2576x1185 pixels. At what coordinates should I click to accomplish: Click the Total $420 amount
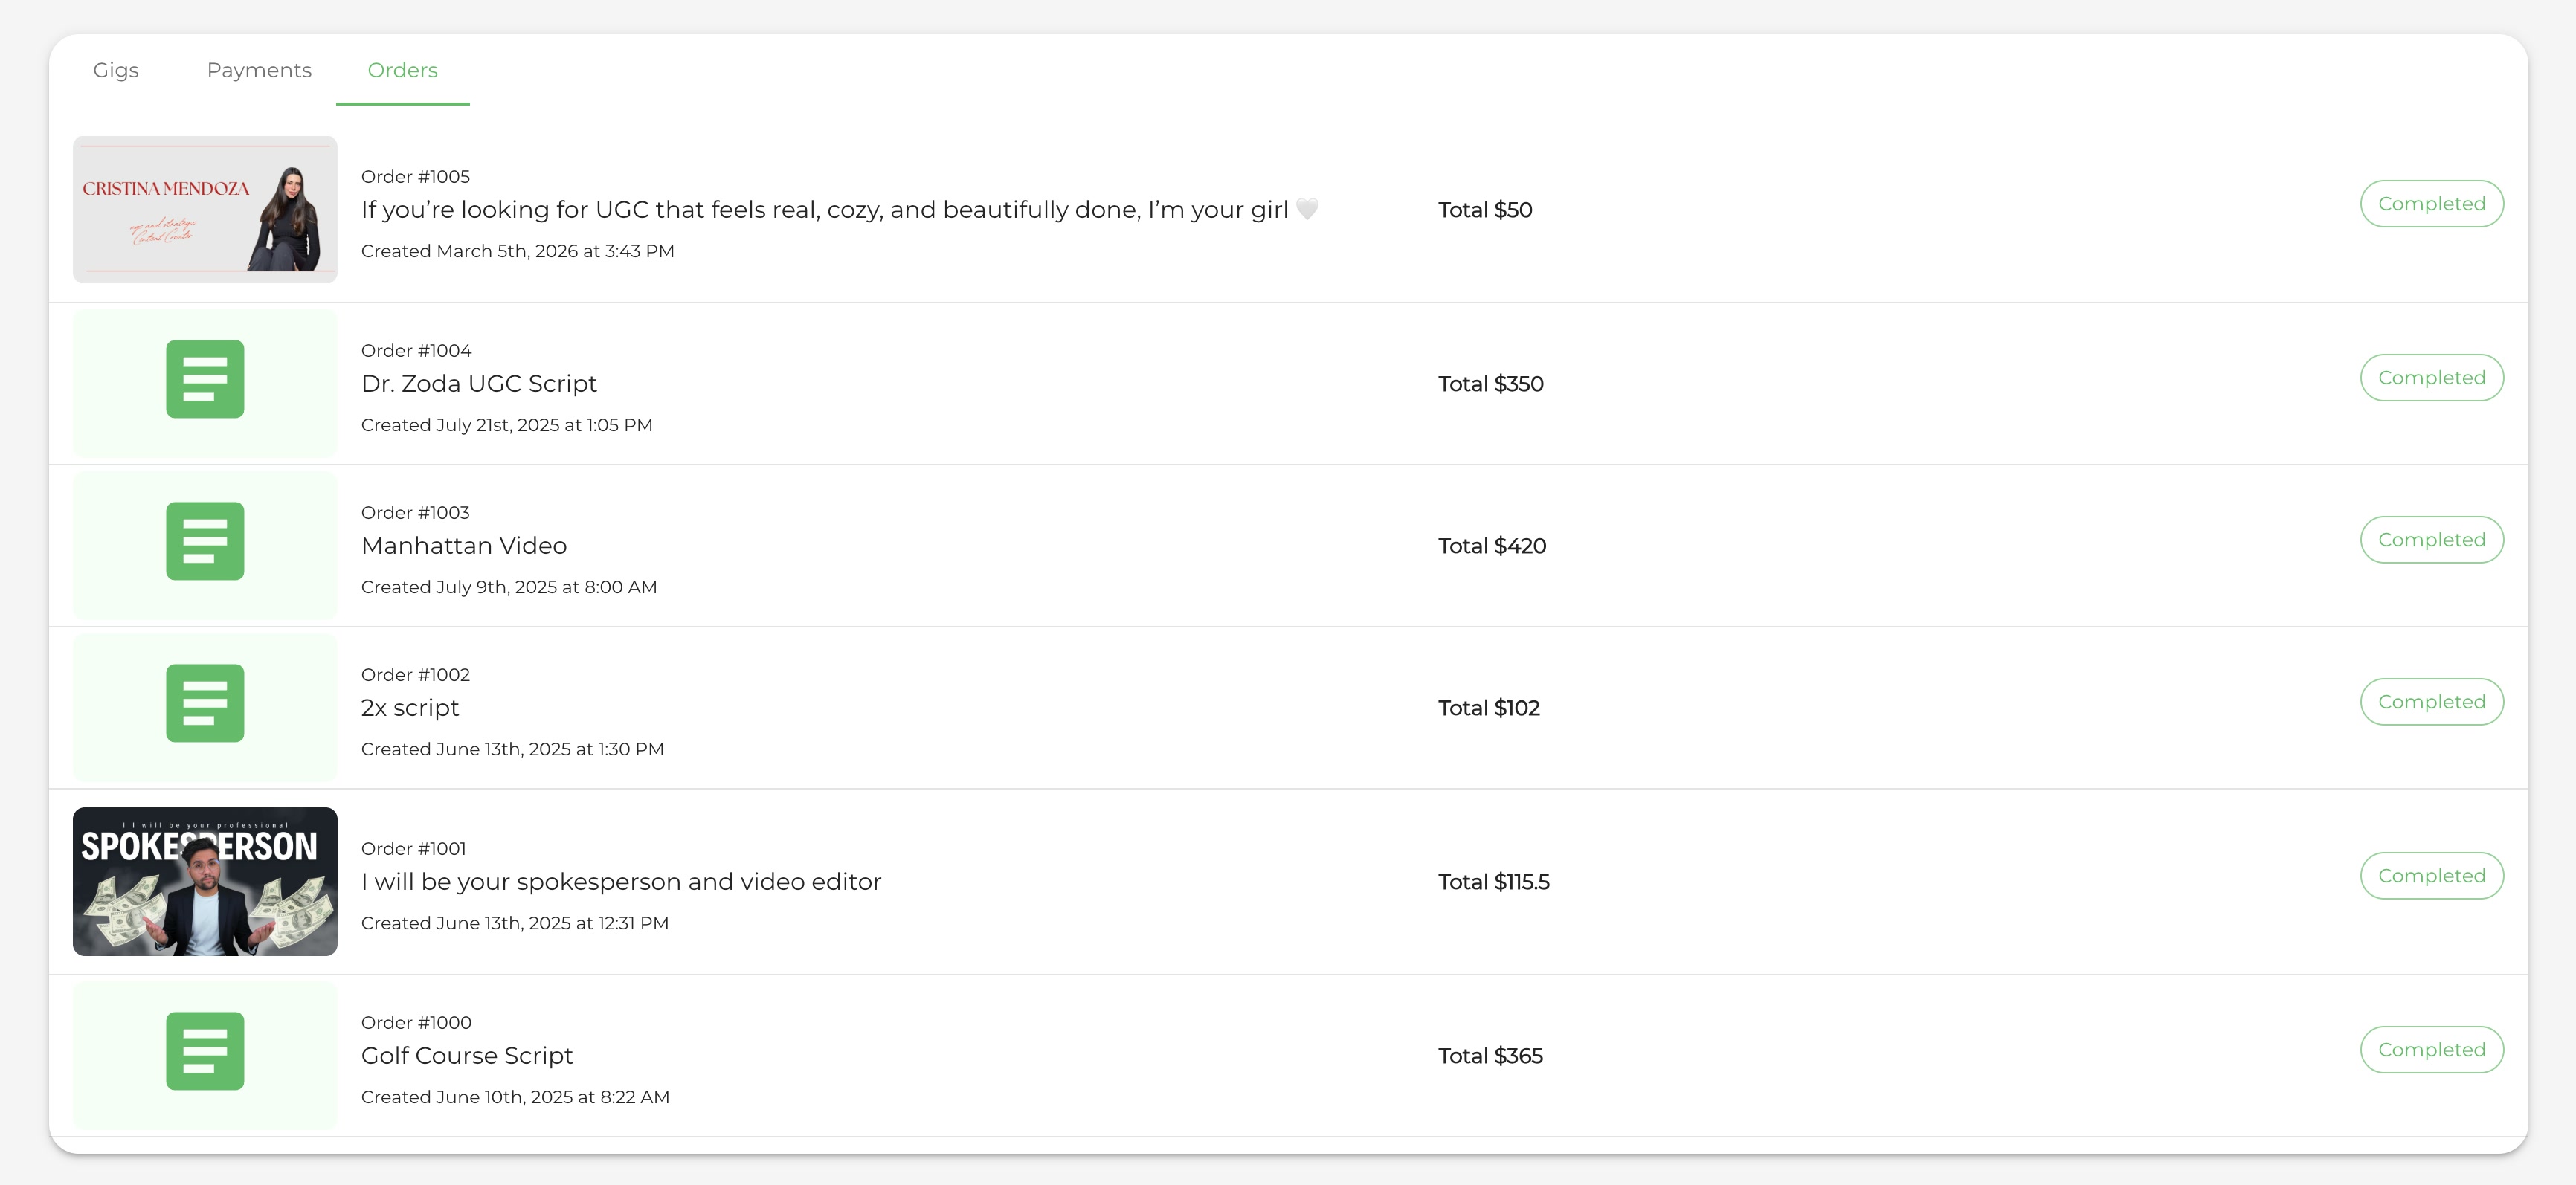coord(1492,546)
